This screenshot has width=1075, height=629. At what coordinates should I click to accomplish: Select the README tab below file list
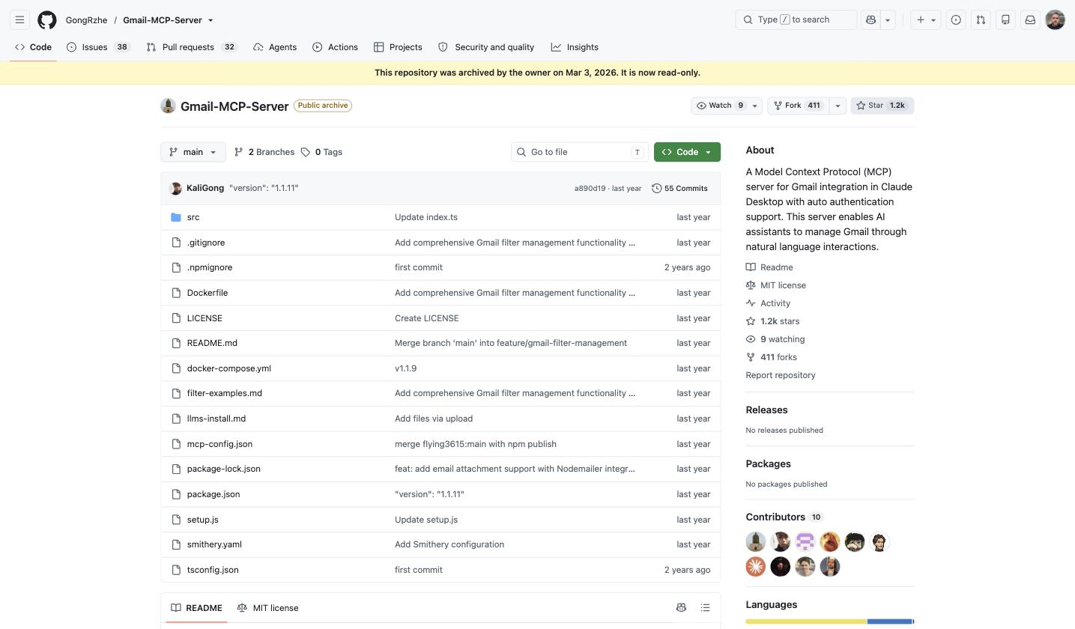[196, 608]
